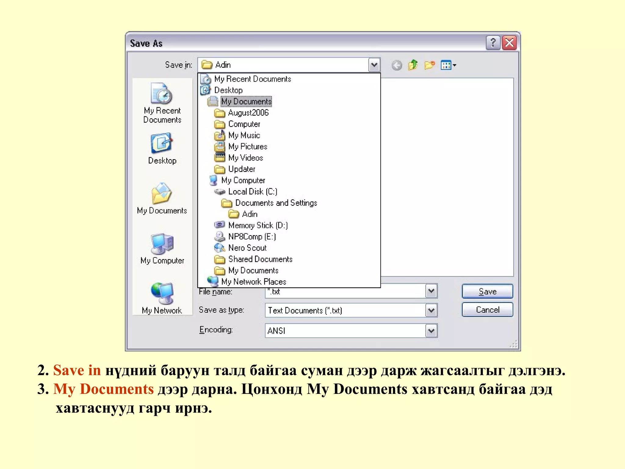Choose My Network Places entry
Screen dimensions: 625x469
tap(247, 282)
